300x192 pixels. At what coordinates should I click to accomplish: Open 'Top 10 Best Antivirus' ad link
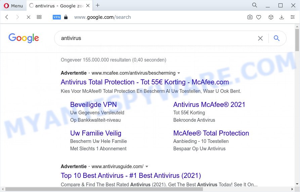point(131,175)
